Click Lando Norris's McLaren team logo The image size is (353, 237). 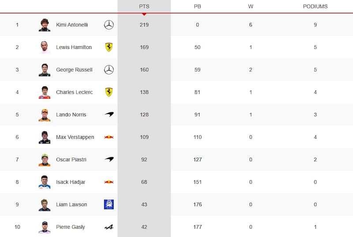click(109, 115)
